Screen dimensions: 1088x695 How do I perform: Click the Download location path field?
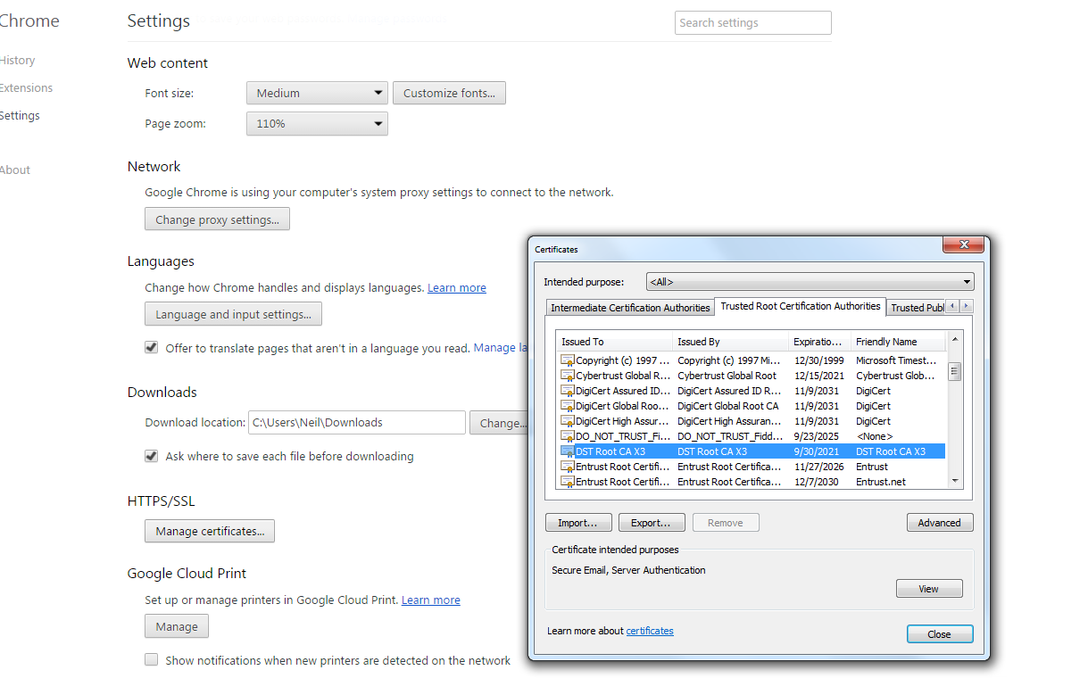[356, 423]
